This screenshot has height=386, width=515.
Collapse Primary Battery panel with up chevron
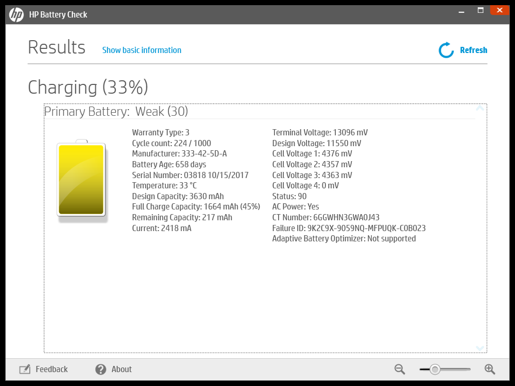click(x=480, y=108)
